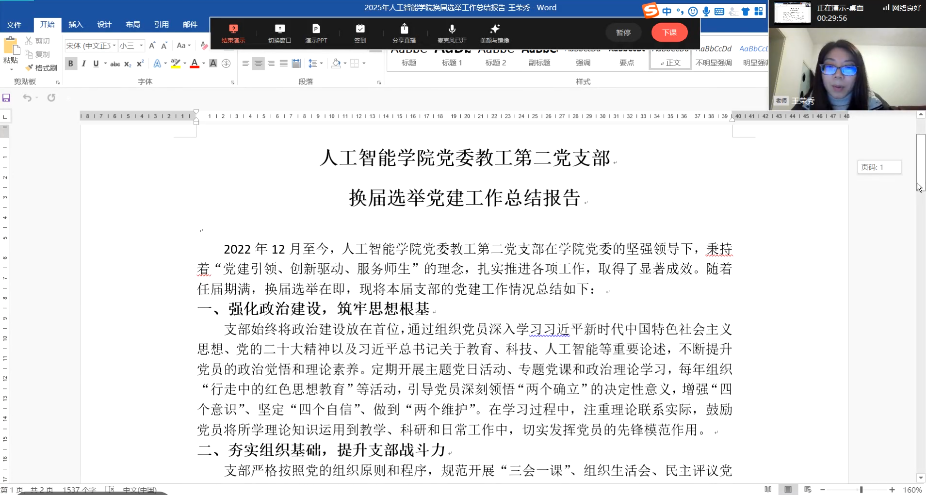Viewport: 927px width, 495px height.
Task: Apply strikethrough with the abc icon
Action: pyautogui.click(x=115, y=64)
